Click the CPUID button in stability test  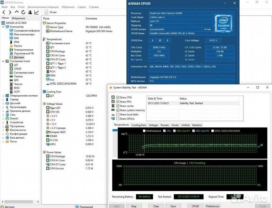195,206
